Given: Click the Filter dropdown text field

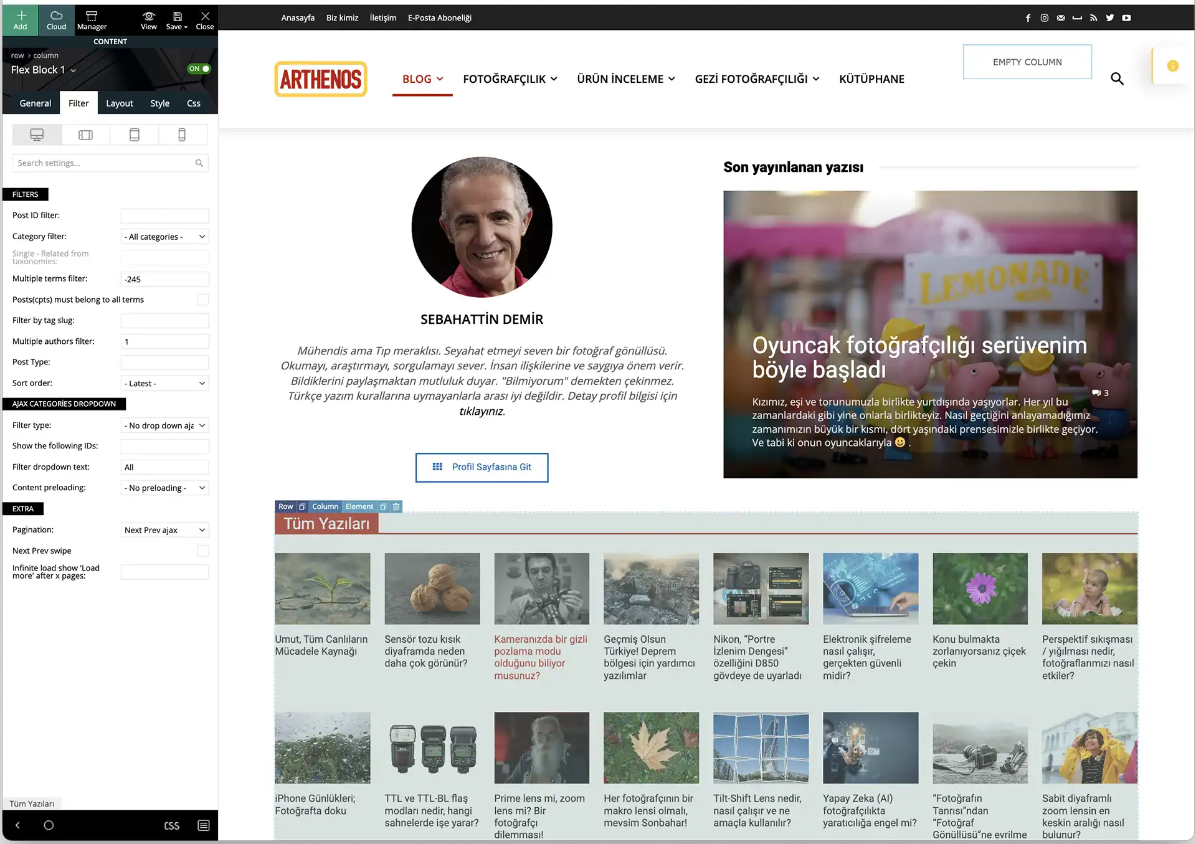Looking at the screenshot, I should pos(164,467).
